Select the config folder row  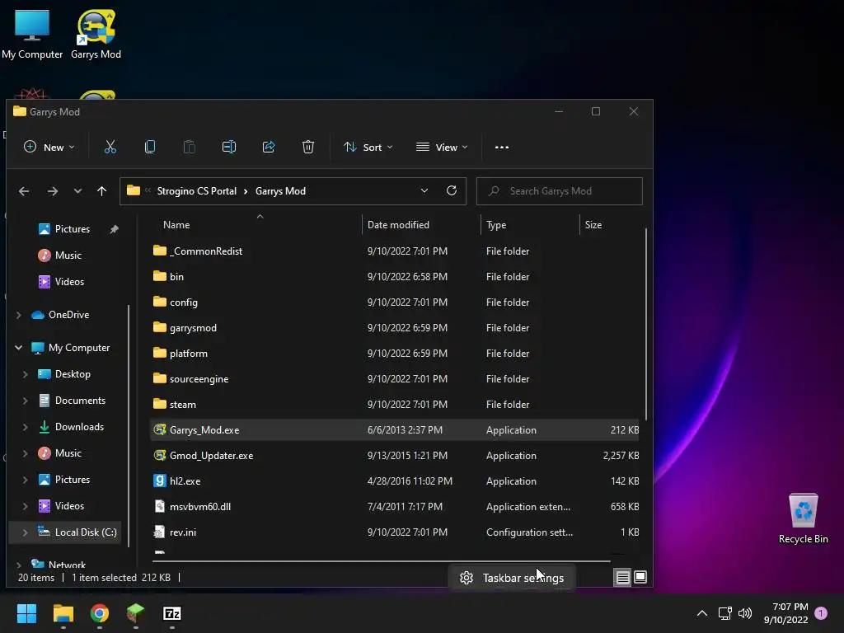click(x=394, y=302)
